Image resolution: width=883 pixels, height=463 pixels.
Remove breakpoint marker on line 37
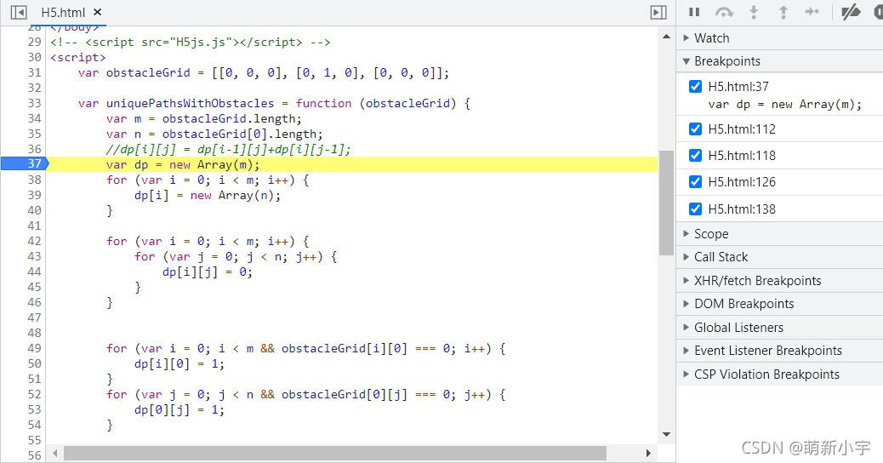25,164
